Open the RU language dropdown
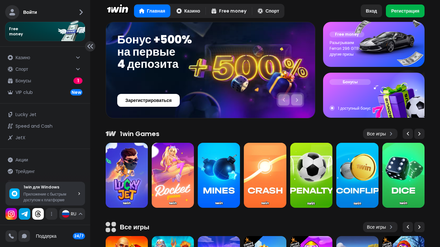The image size is (440, 247). [72, 214]
